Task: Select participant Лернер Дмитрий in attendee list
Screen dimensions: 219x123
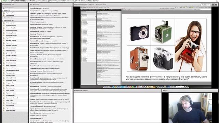Action: tap(15, 73)
